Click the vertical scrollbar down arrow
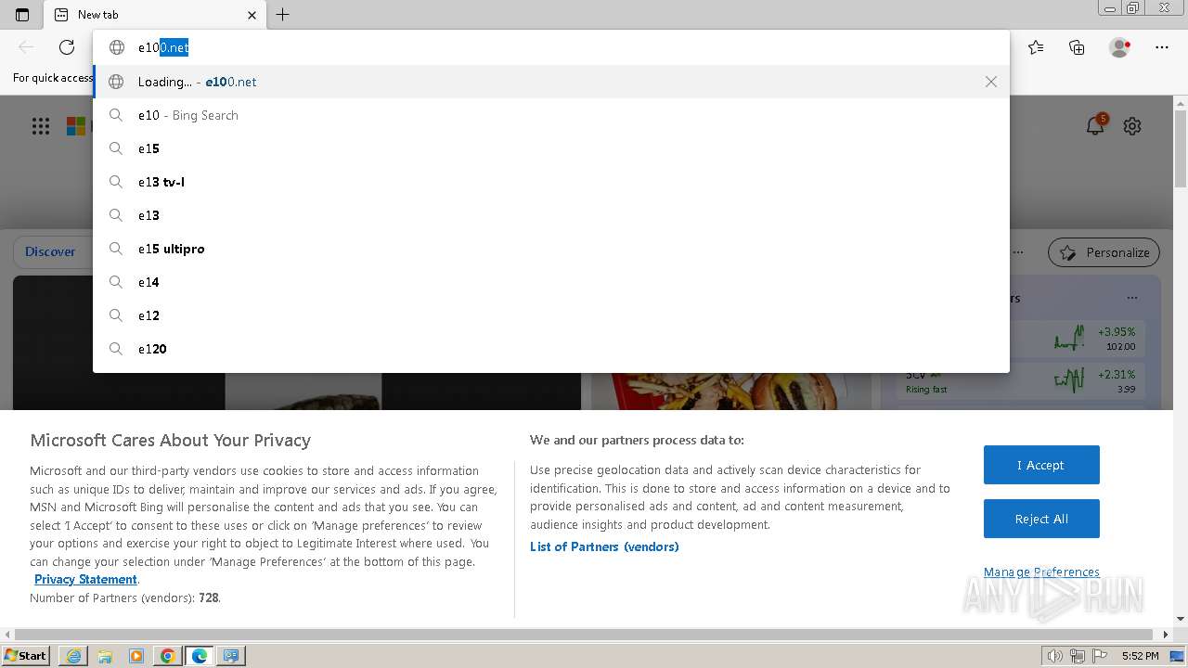The width and height of the screenshot is (1188, 668). tap(1181, 619)
